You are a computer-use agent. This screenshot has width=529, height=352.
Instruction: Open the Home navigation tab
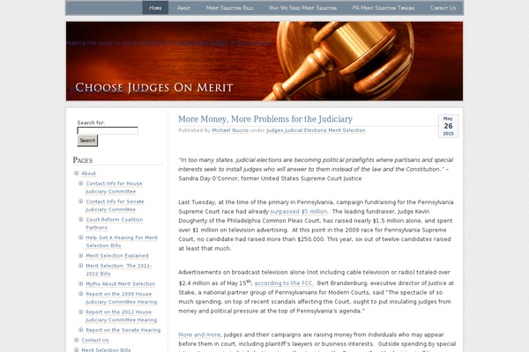pos(155,8)
